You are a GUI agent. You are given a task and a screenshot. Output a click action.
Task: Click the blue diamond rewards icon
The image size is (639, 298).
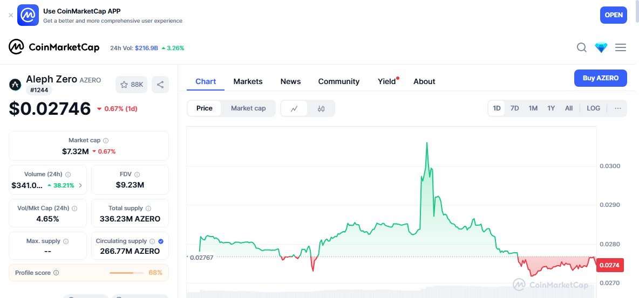[x=601, y=47]
